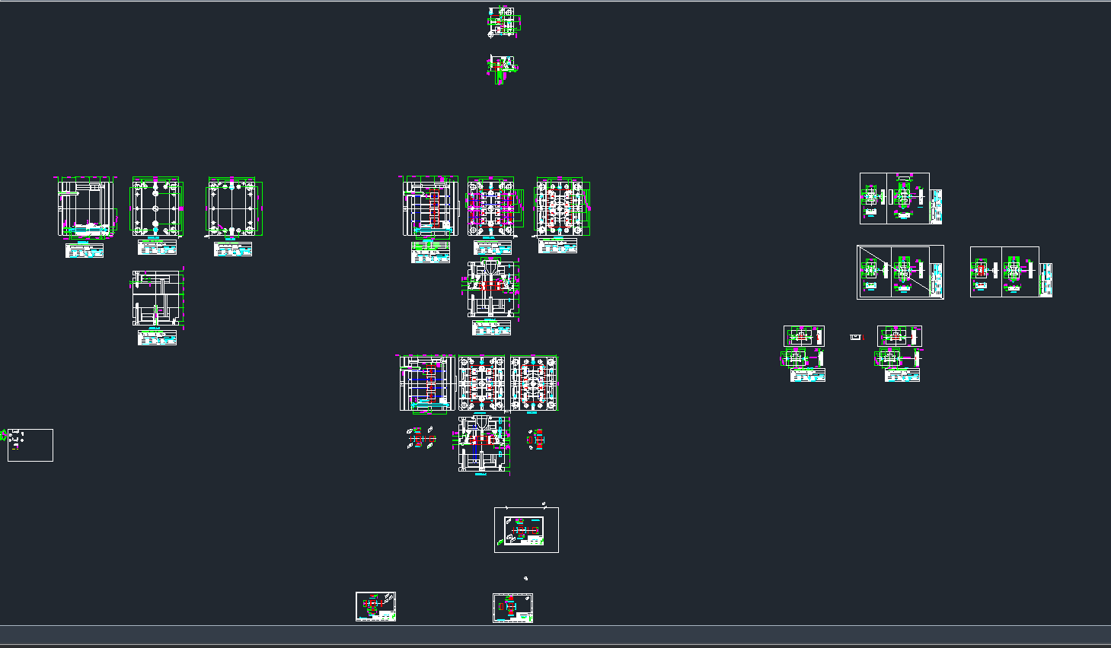Pick the upper center core plan on the right
This screenshot has width=1111, height=648.
pos(561,208)
